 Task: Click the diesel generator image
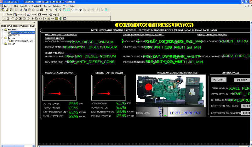pyautogui.click(x=171, y=91)
